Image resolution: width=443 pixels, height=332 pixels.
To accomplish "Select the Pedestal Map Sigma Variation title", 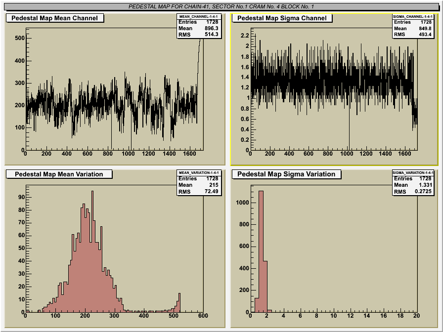I will coord(286,174).
